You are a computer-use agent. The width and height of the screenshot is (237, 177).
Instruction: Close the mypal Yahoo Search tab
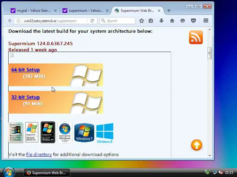click(55, 11)
